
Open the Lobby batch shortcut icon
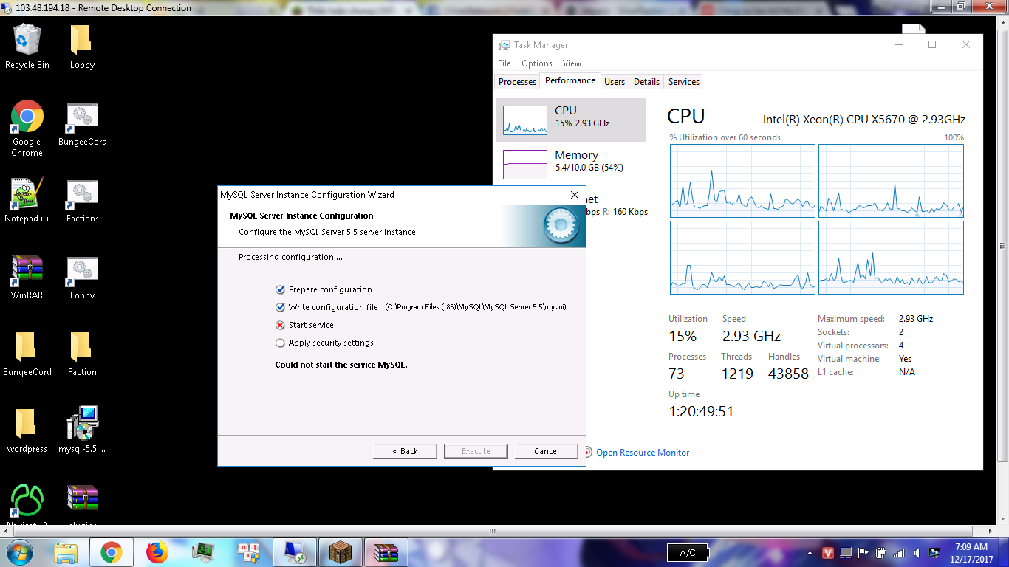82,277
